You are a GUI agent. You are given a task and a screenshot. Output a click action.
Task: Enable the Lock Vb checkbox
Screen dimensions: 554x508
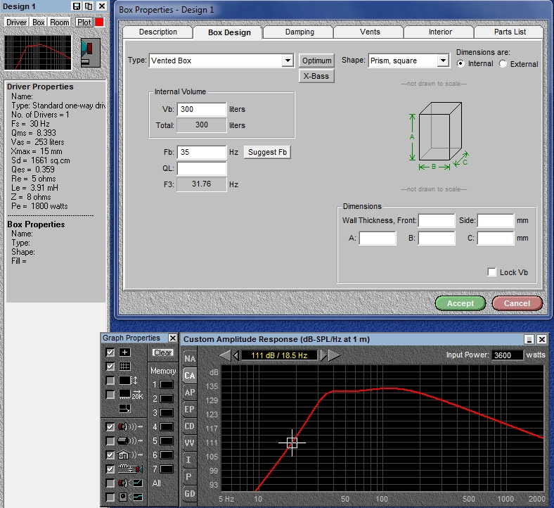coord(491,272)
